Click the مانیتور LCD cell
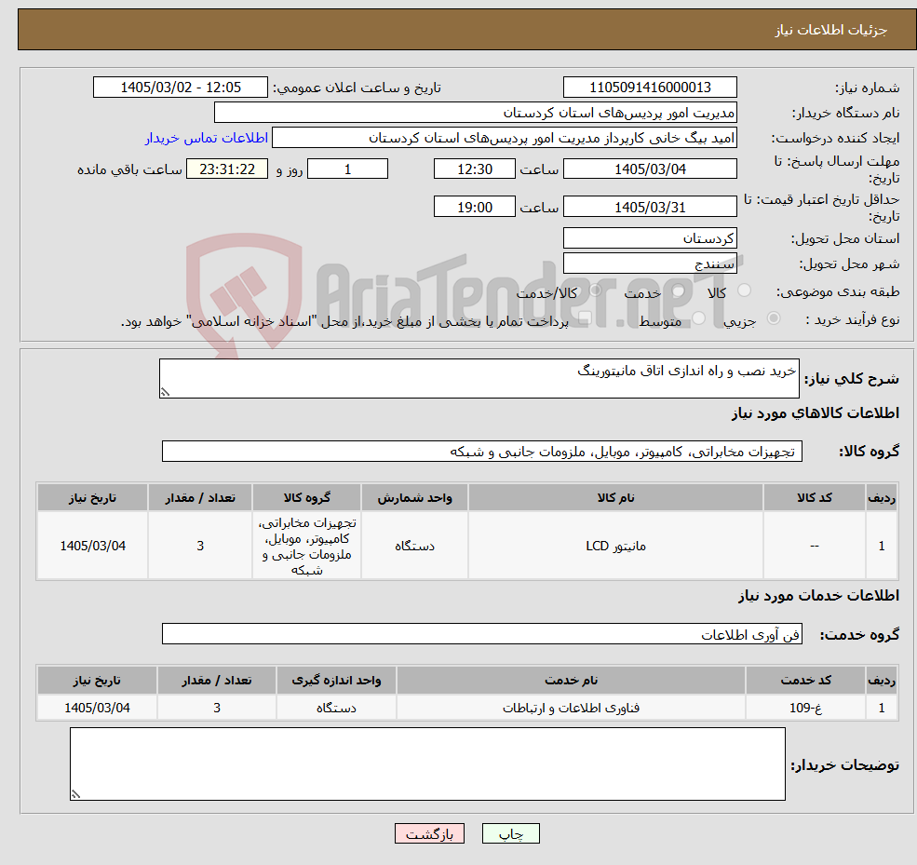The height and width of the screenshot is (865, 917). click(615, 546)
